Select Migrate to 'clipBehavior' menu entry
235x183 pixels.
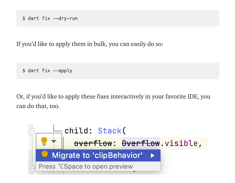pos(98,156)
